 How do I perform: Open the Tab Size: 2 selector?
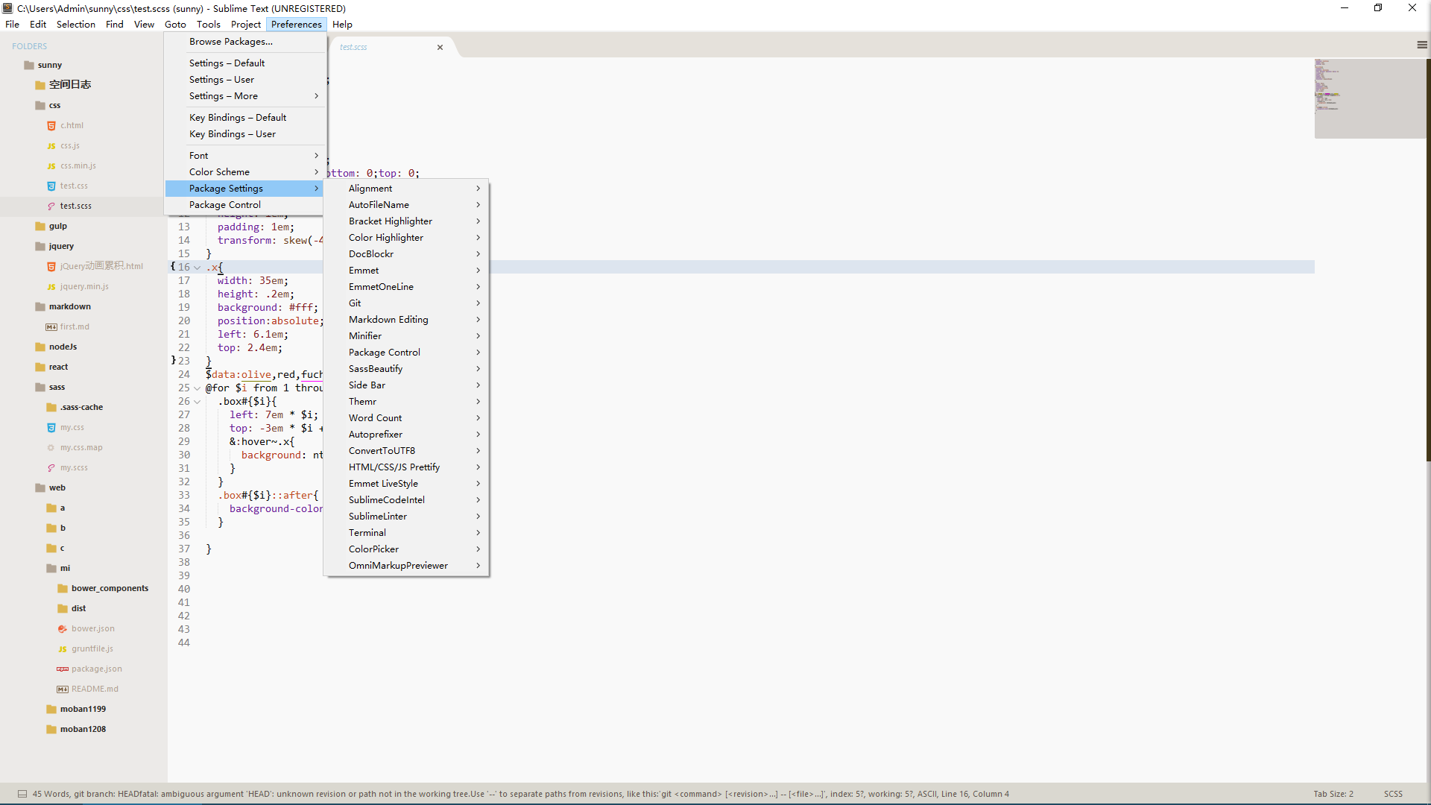pos(1333,794)
